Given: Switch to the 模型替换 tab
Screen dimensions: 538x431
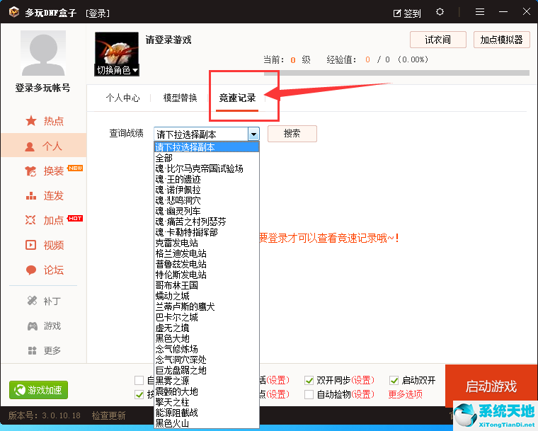Looking at the screenshot, I should 180,98.
